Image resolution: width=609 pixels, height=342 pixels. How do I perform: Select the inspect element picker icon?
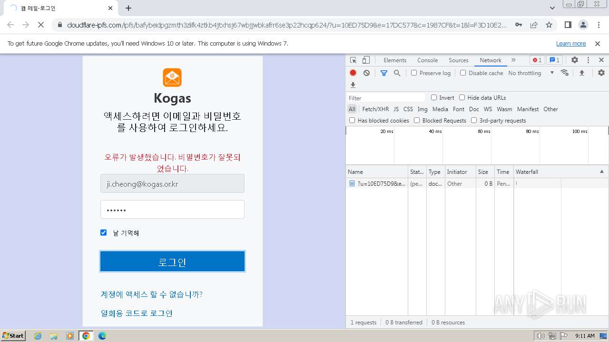353,60
